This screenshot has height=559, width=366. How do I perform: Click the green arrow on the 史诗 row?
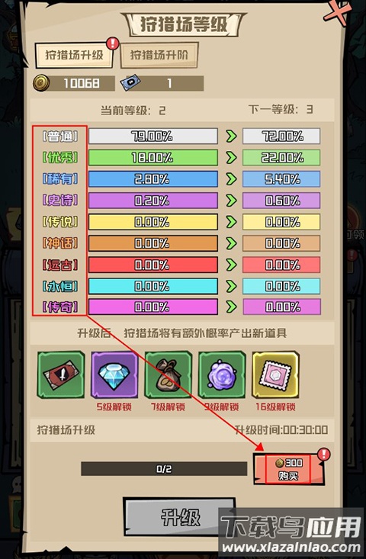click(x=231, y=201)
